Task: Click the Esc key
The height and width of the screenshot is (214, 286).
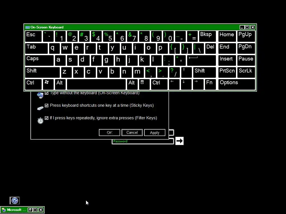Action: point(34,37)
